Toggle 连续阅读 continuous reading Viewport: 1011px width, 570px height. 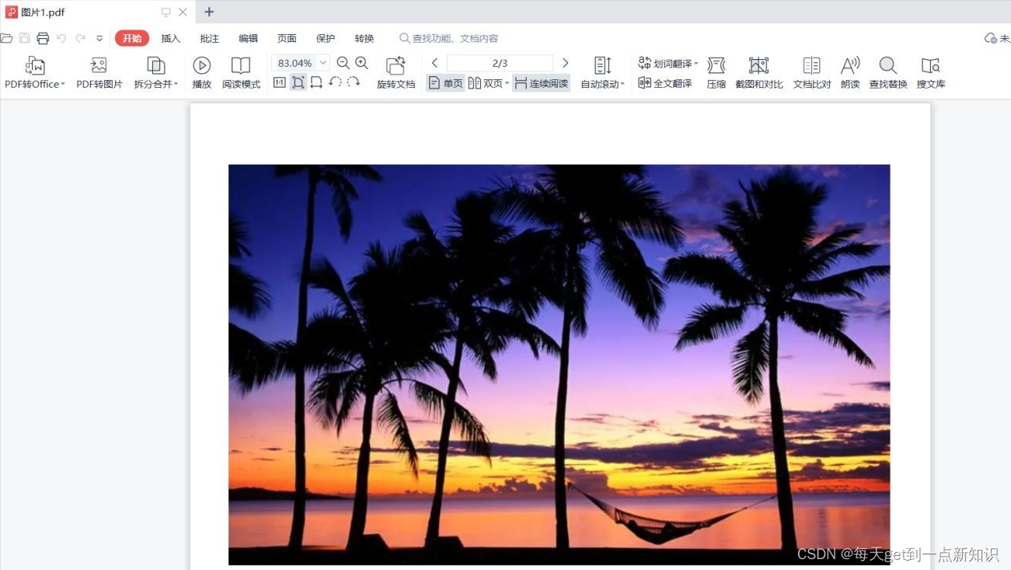click(x=541, y=83)
